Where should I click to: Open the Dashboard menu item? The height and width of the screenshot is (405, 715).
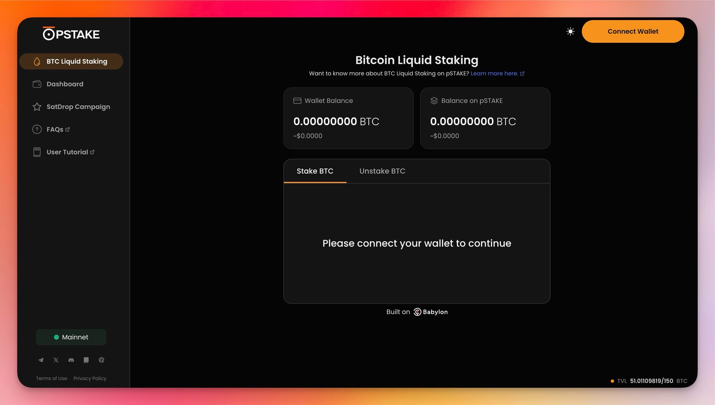click(x=65, y=84)
